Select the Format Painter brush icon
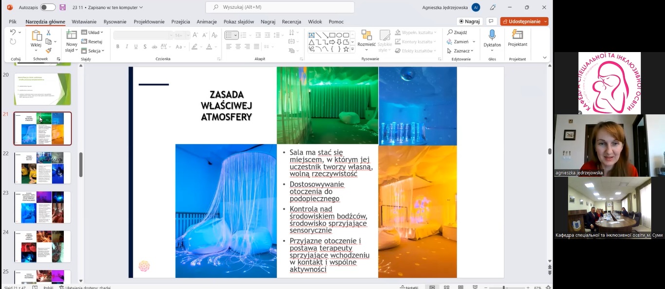The height and width of the screenshot is (289, 665). tap(48, 51)
